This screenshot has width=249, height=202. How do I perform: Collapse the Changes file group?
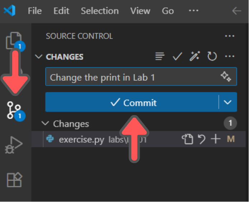45,123
